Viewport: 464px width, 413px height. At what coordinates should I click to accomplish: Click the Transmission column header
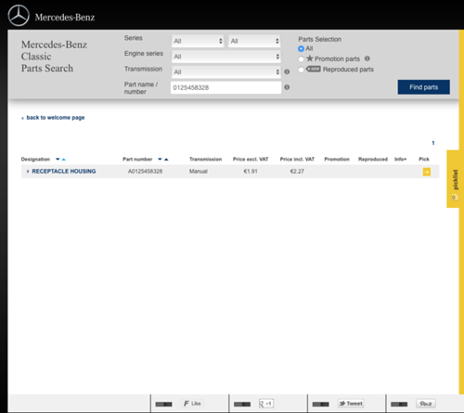point(205,160)
